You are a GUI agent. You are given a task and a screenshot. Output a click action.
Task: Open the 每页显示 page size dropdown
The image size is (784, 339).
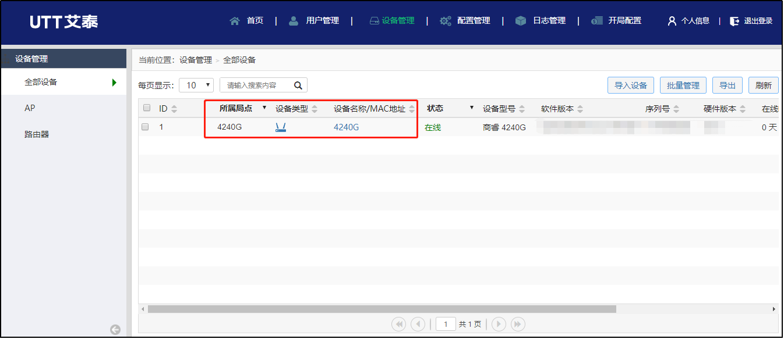[x=196, y=85]
